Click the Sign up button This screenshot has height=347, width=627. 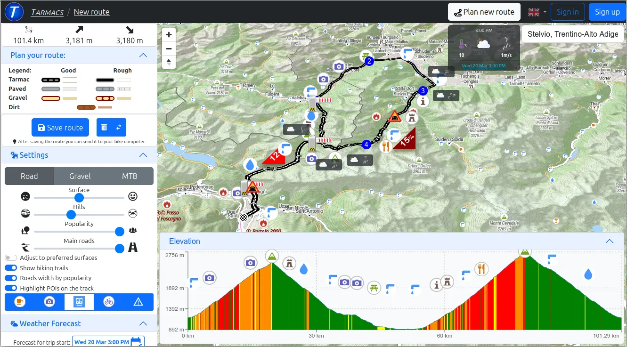[x=607, y=12]
